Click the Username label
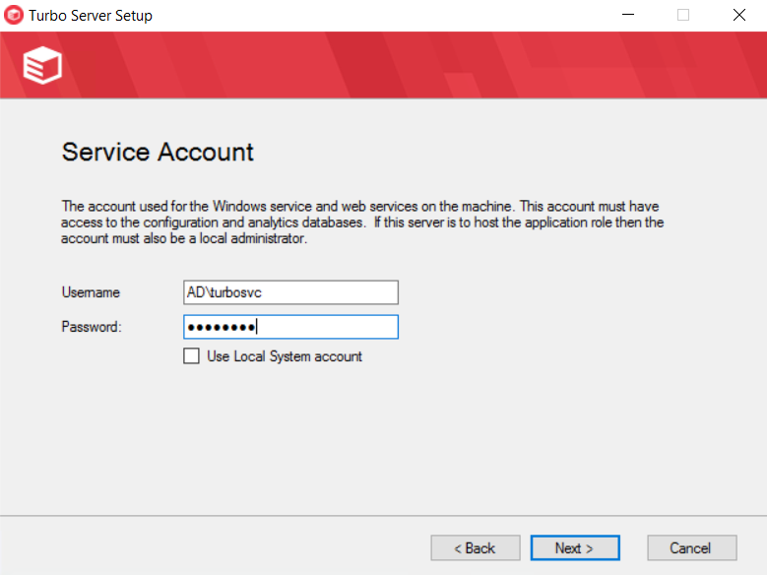 (91, 292)
